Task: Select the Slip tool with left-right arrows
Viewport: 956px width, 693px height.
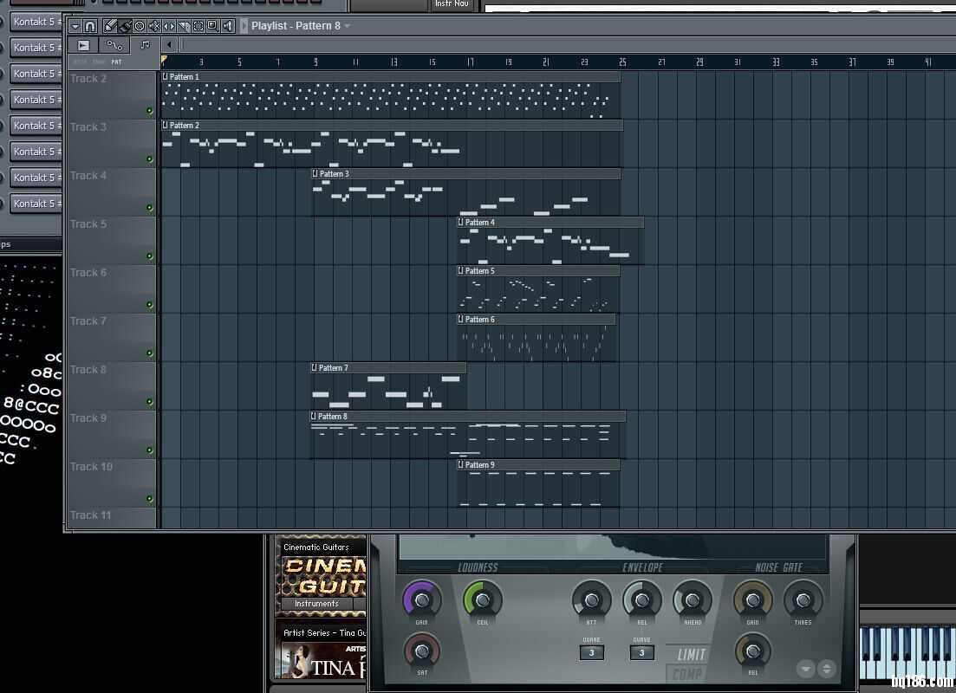Action: click(169, 26)
